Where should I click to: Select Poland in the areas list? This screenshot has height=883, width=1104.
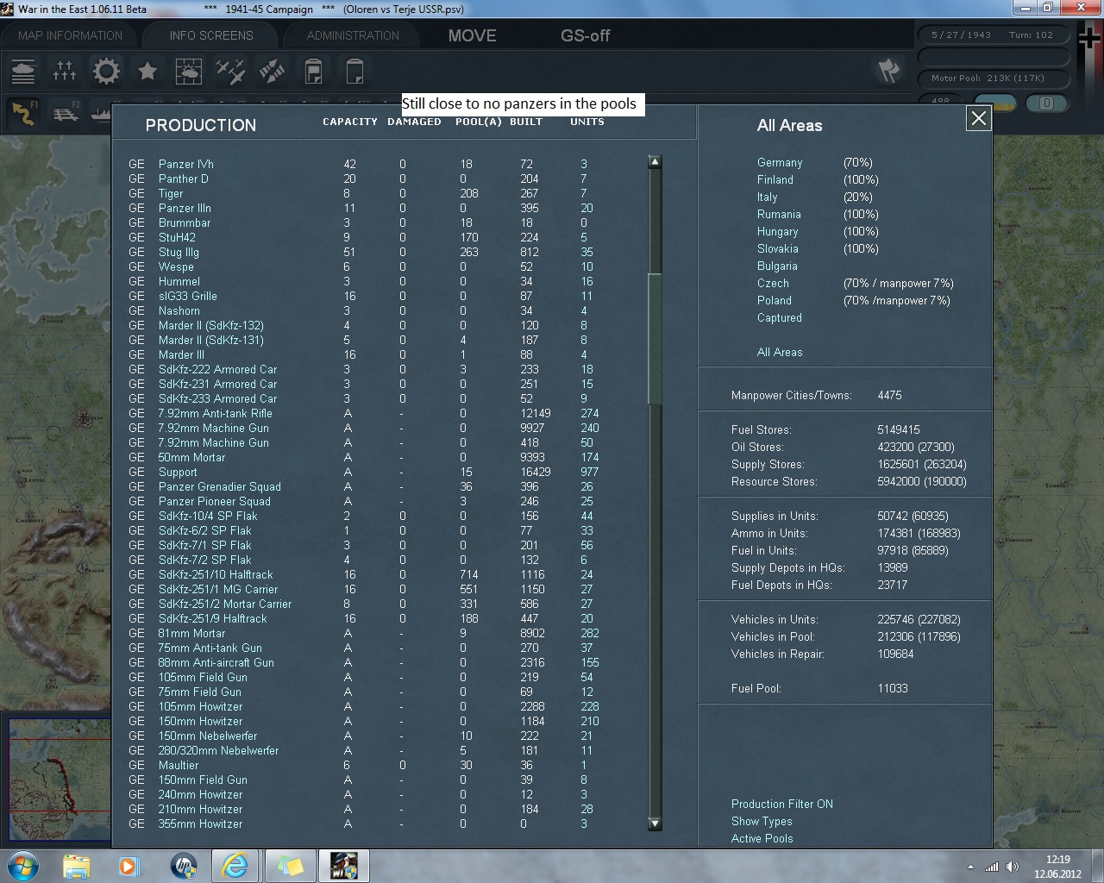click(775, 300)
